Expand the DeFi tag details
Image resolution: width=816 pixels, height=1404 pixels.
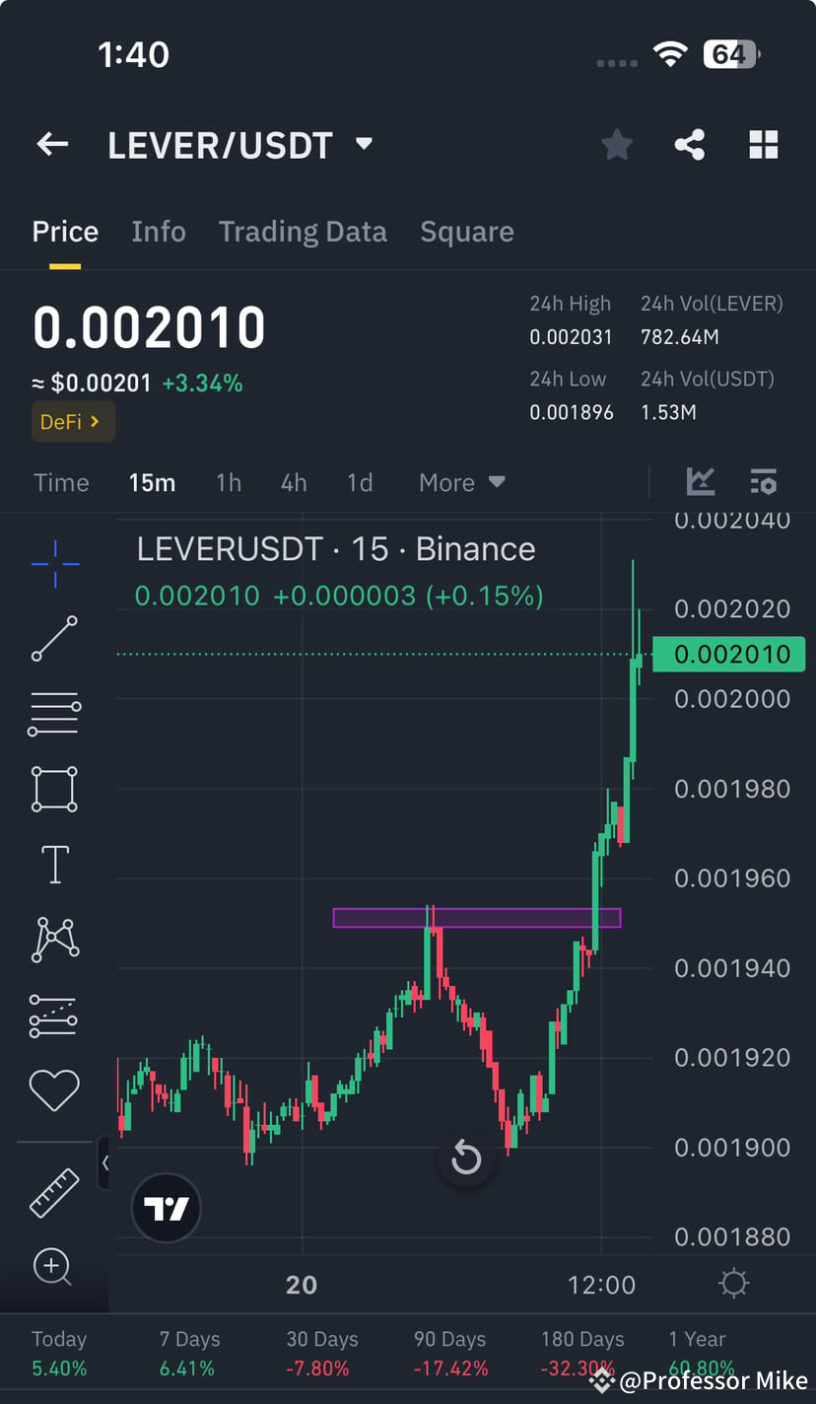pos(73,421)
